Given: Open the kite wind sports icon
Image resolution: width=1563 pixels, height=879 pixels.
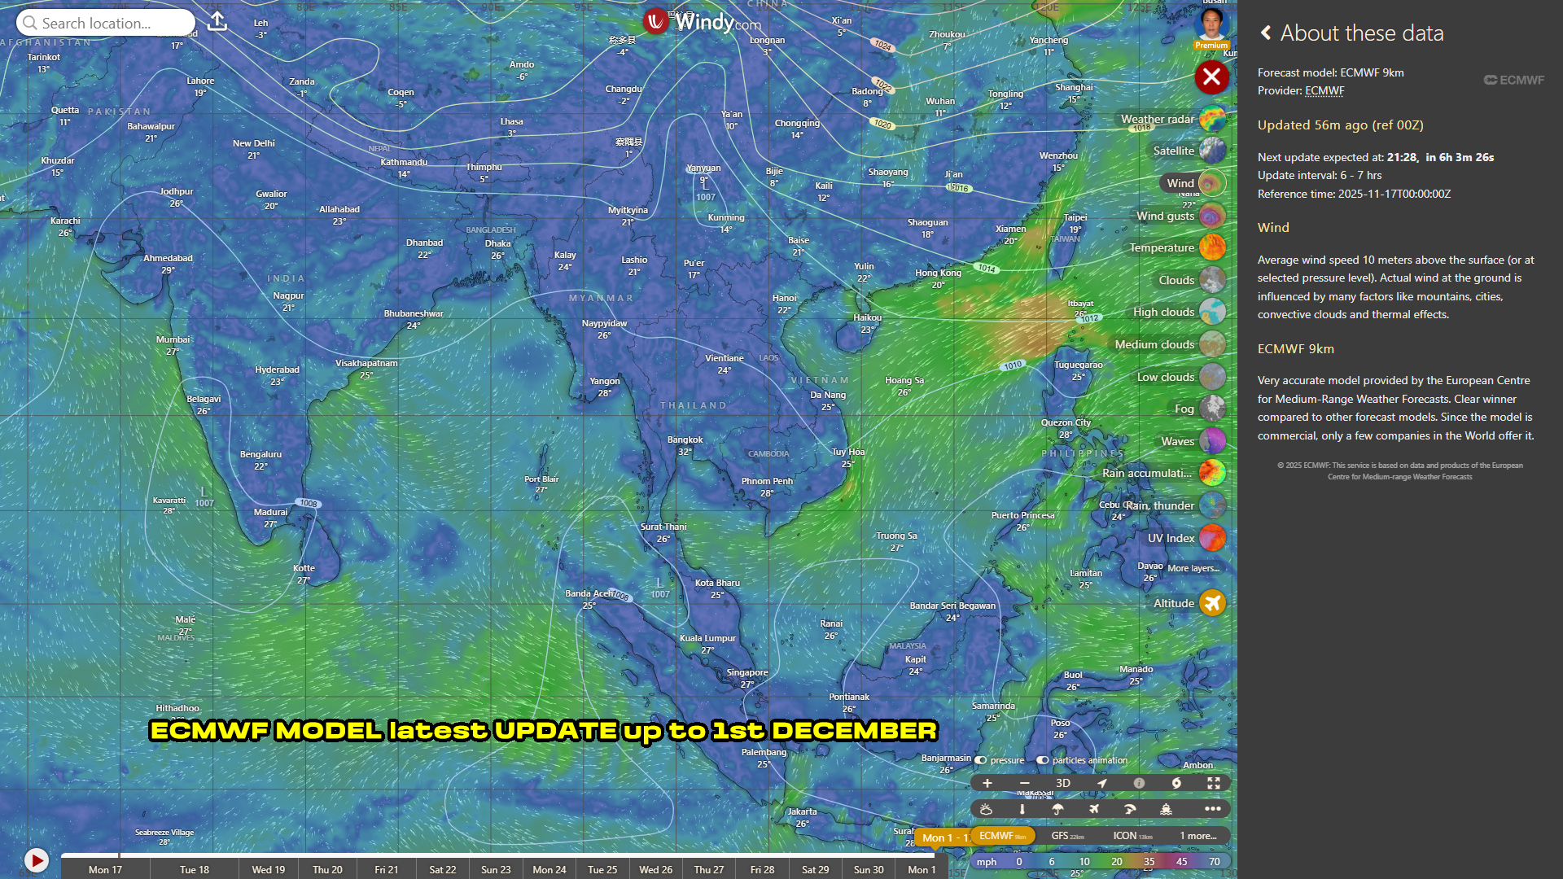Looking at the screenshot, I should point(1130,809).
